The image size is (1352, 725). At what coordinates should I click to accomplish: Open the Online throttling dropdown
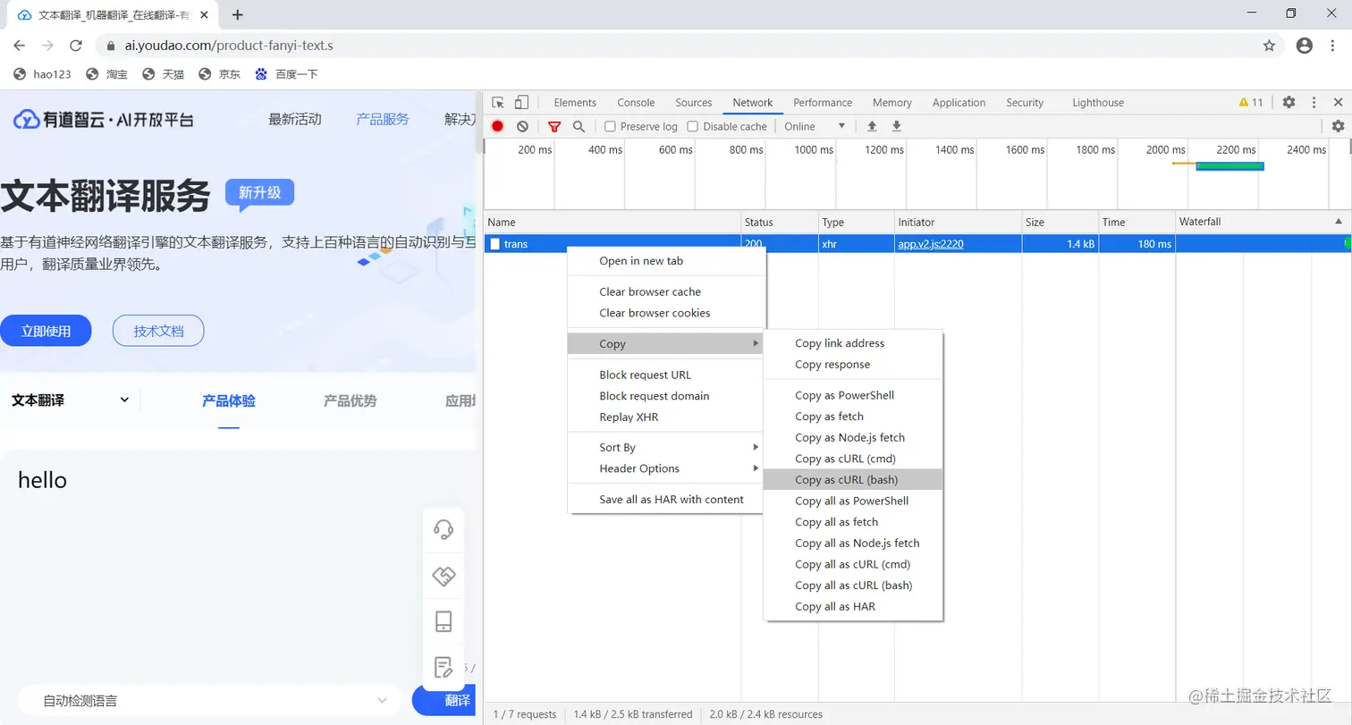pos(815,127)
